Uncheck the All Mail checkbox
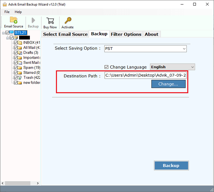214x192 pixels. pyautogui.click(x=16, y=48)
